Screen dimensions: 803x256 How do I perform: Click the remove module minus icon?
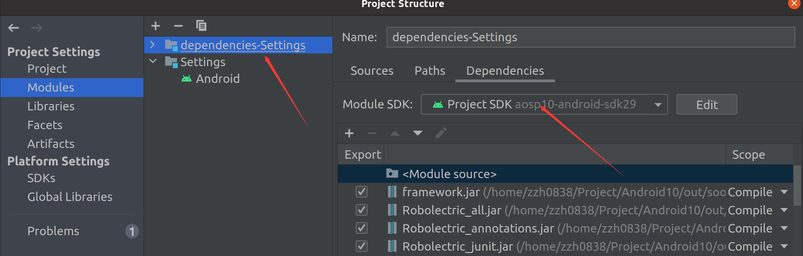pyautogui.click(x=178, y=26)
